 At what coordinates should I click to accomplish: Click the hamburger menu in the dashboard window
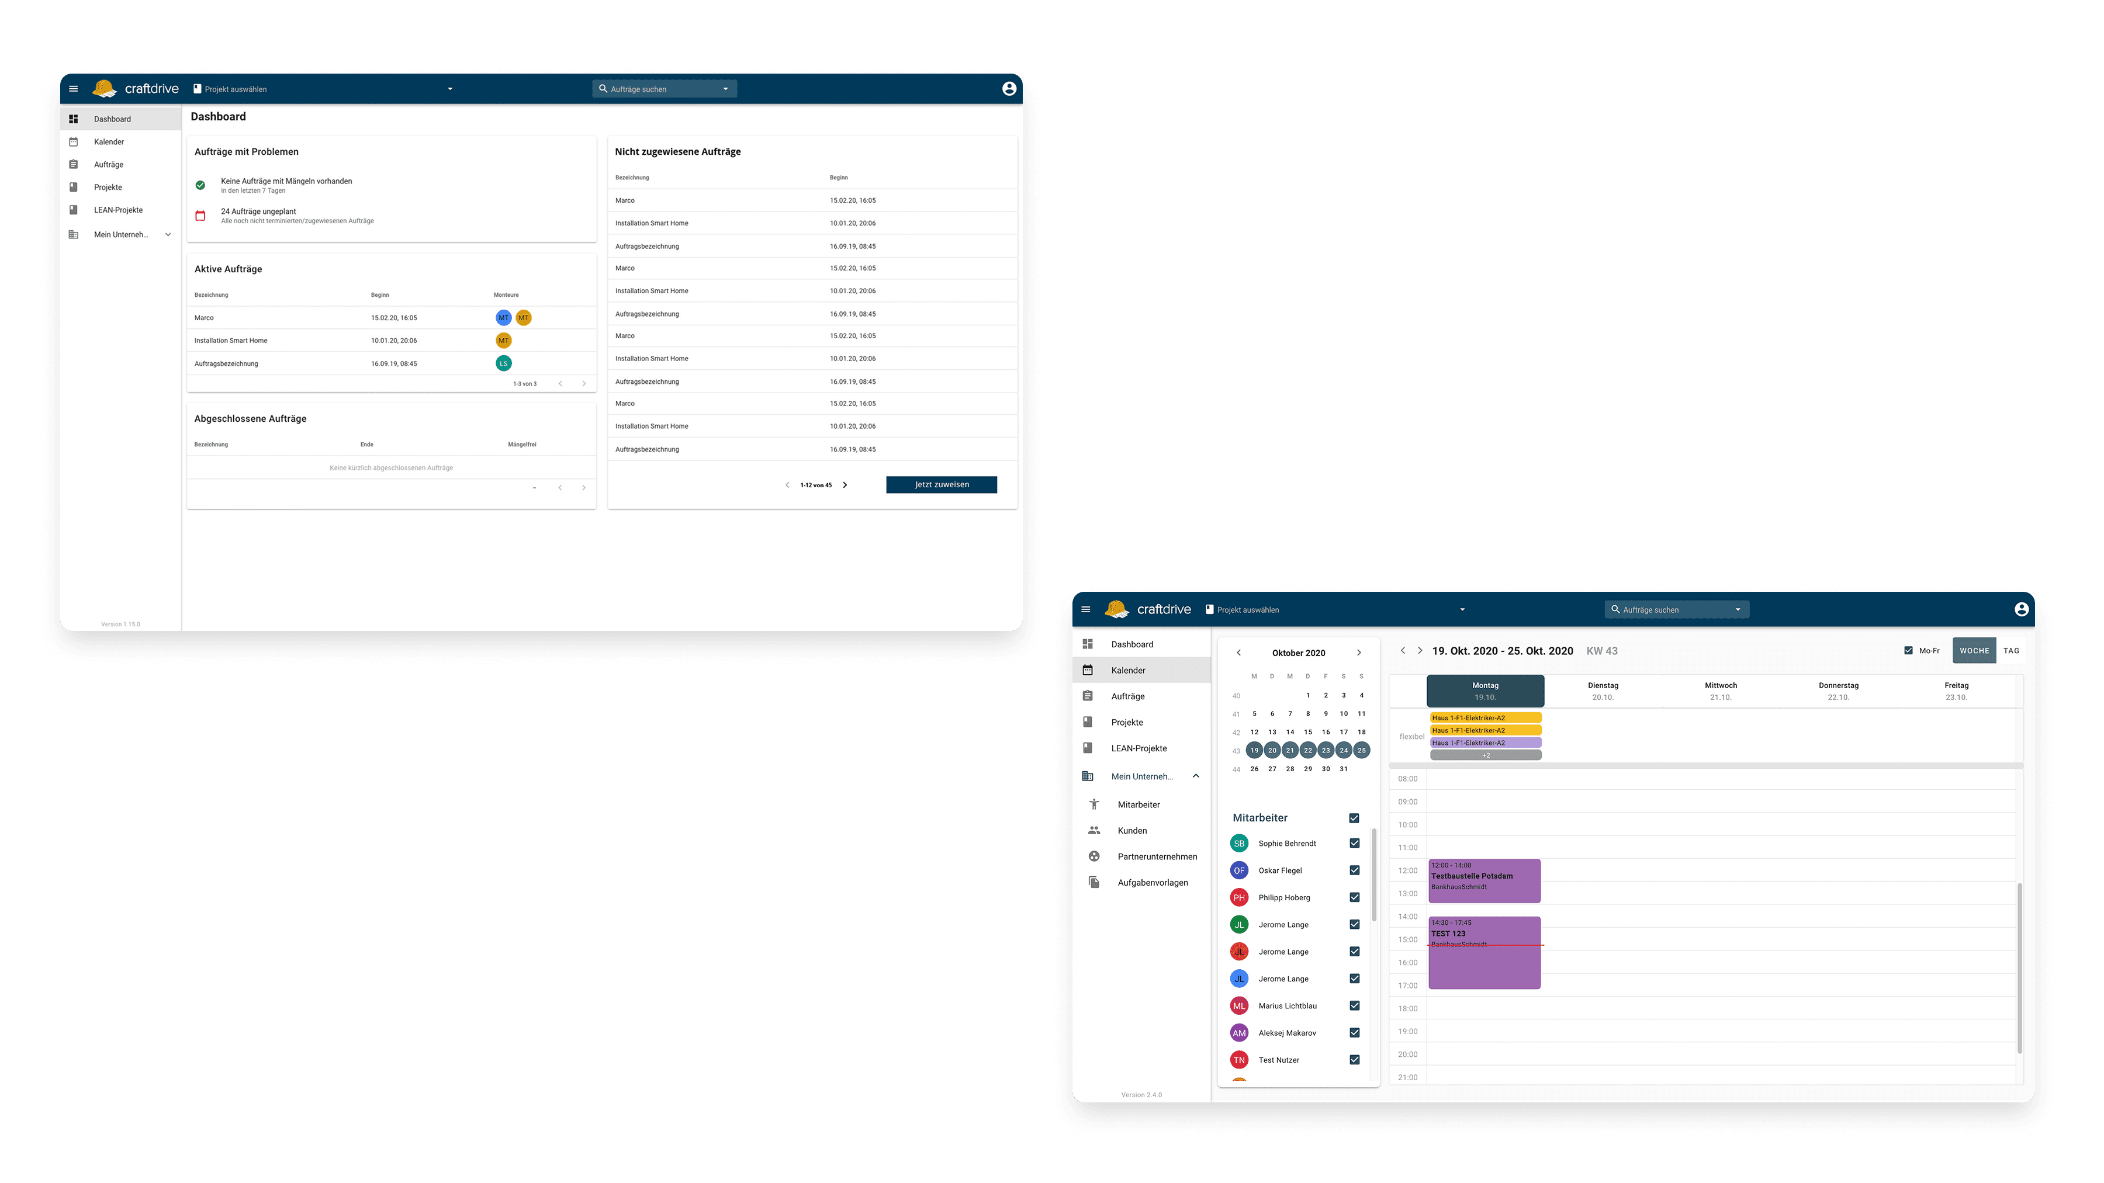pyautogui.click(x=74, y=89)
